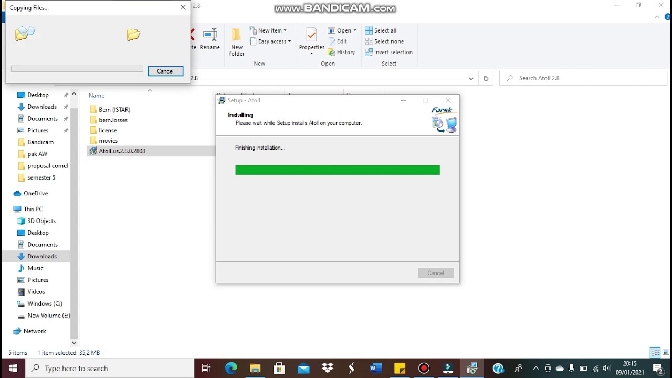Select pinned Desktop in Quick access
This screenshot has width=672, height=378.
[38, 95]
